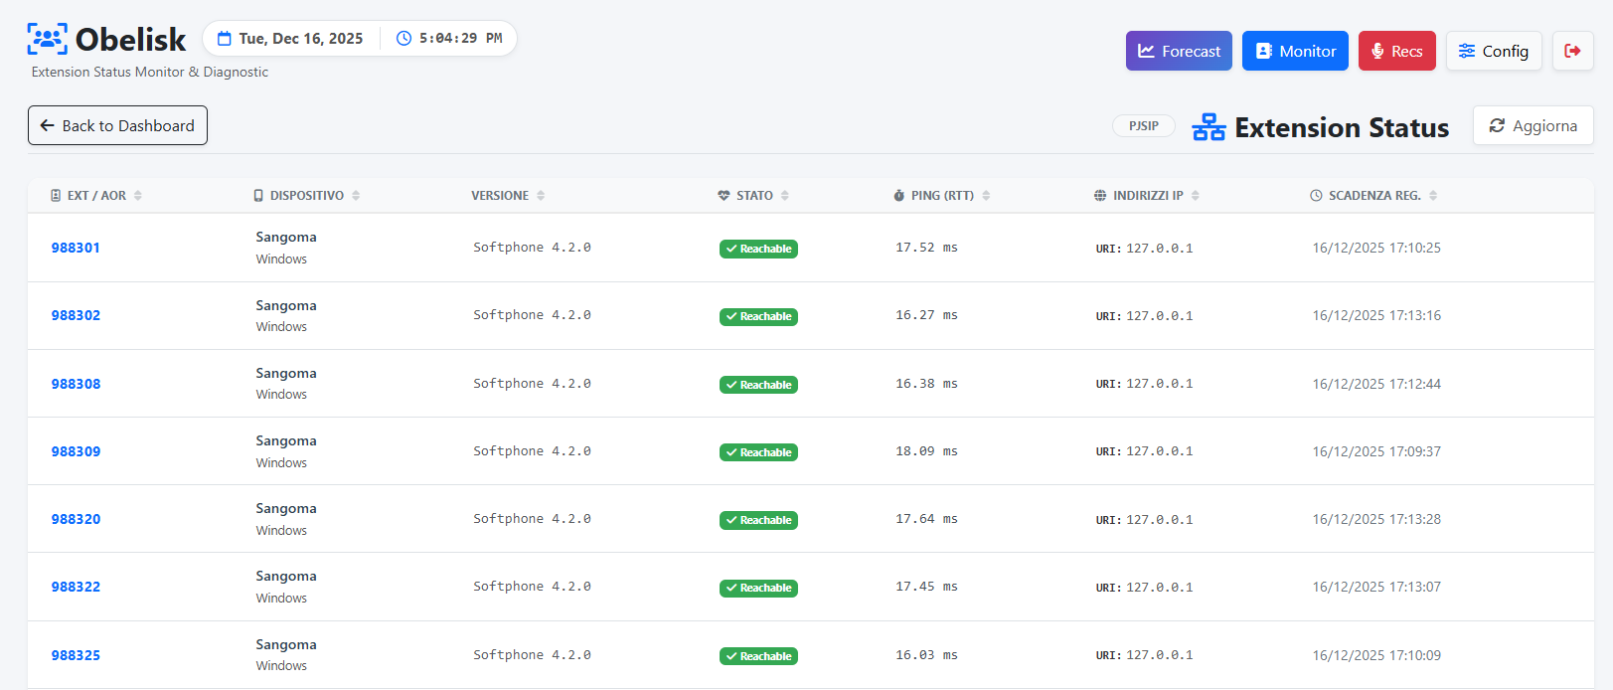Screen dimensions: 1613x690
Task: Click the Obelisk logo icon
Action: point(47,40)
